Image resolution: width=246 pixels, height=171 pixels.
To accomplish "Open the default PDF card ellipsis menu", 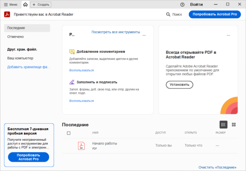I will coord(228,35).
